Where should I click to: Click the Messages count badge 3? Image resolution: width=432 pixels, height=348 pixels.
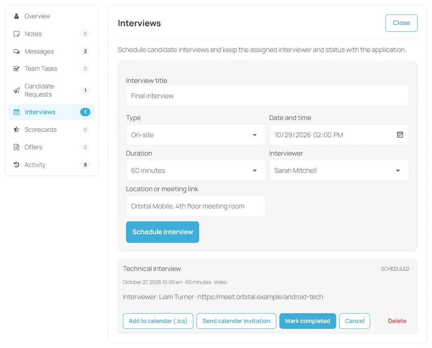pos(85,52)
